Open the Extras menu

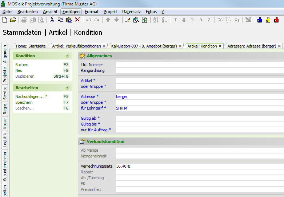(x=151, y=12)
